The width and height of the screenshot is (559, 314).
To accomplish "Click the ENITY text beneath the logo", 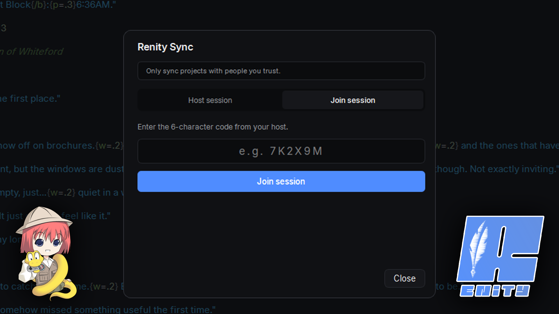I will click(x=495, y=291).
